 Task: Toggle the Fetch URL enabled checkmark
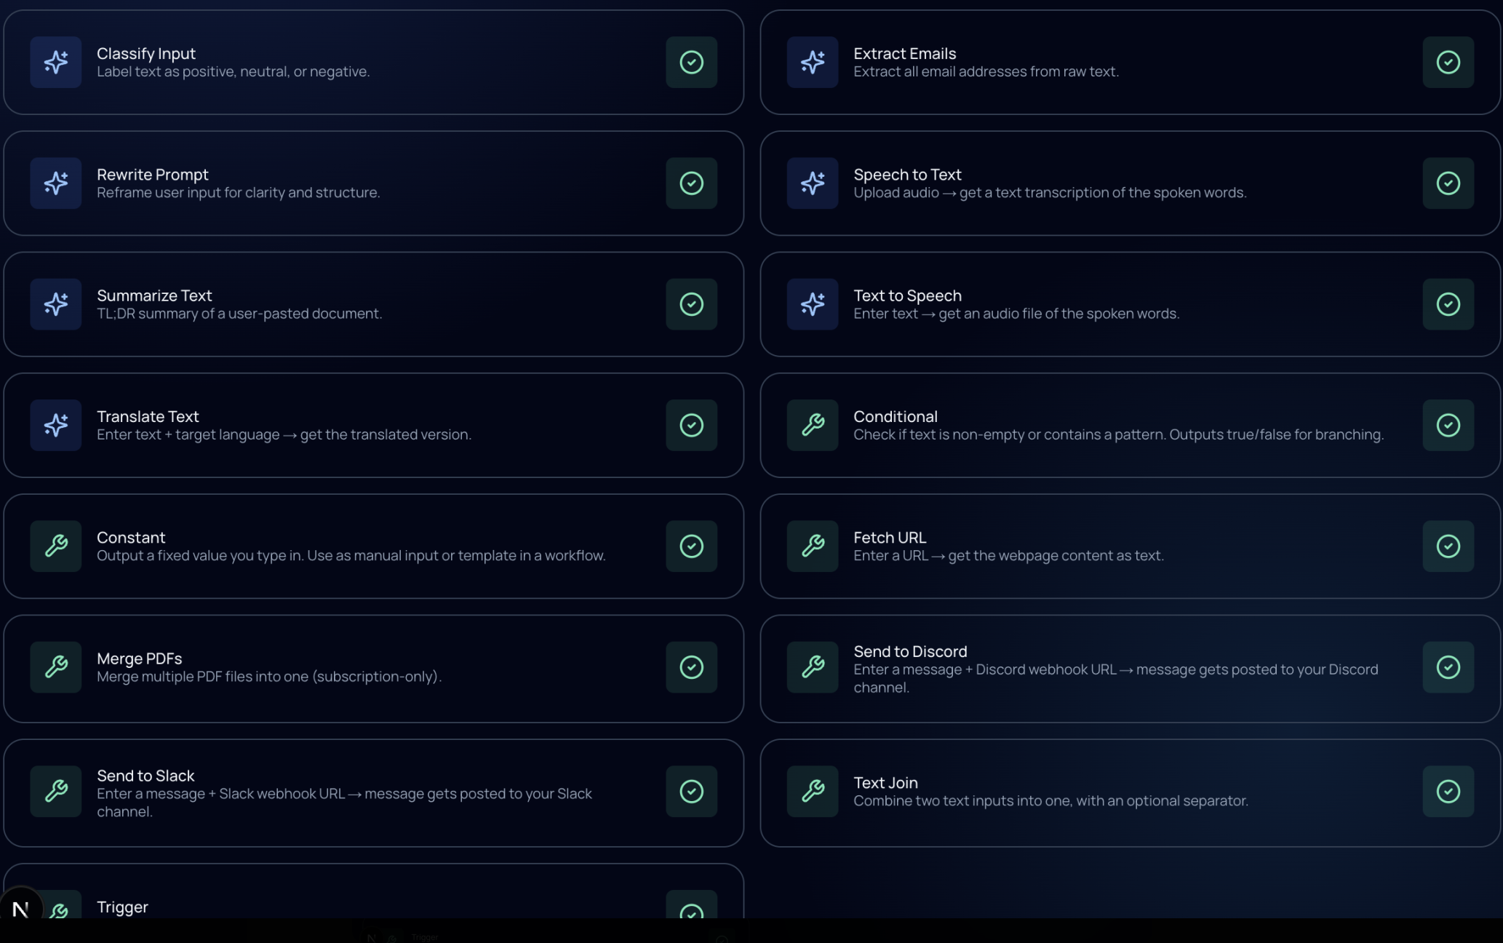1448,546
